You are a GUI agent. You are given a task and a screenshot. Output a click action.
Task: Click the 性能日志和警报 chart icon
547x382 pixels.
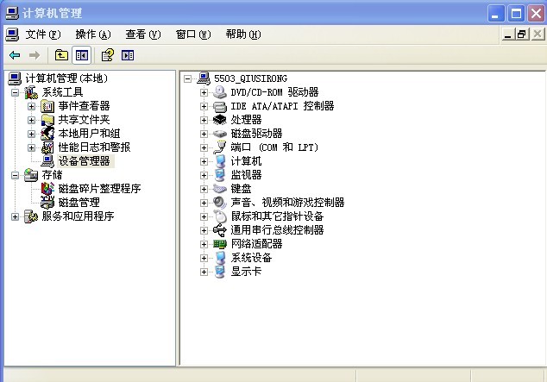[x=47, y=147]
